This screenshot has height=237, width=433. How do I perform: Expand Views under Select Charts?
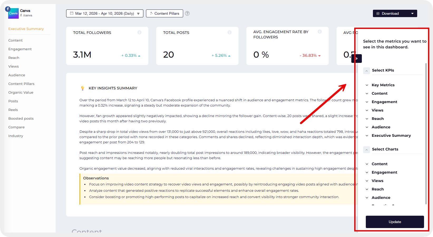click(x=367, y=181)
